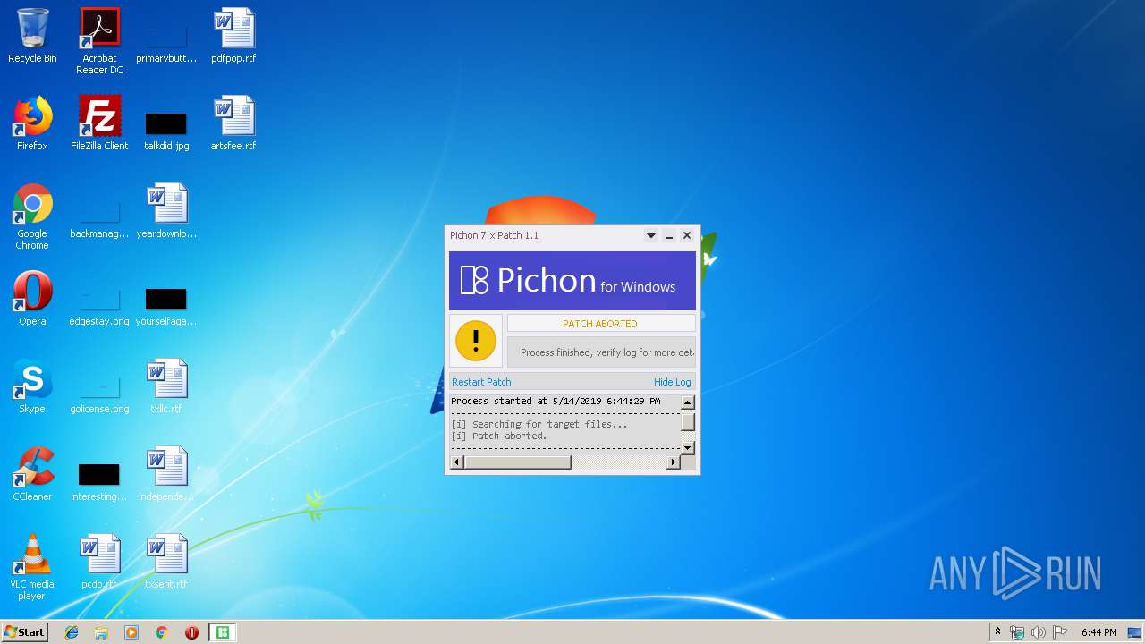Click the Restart Patch link
1145x644 pixels.
coord(481,382)
